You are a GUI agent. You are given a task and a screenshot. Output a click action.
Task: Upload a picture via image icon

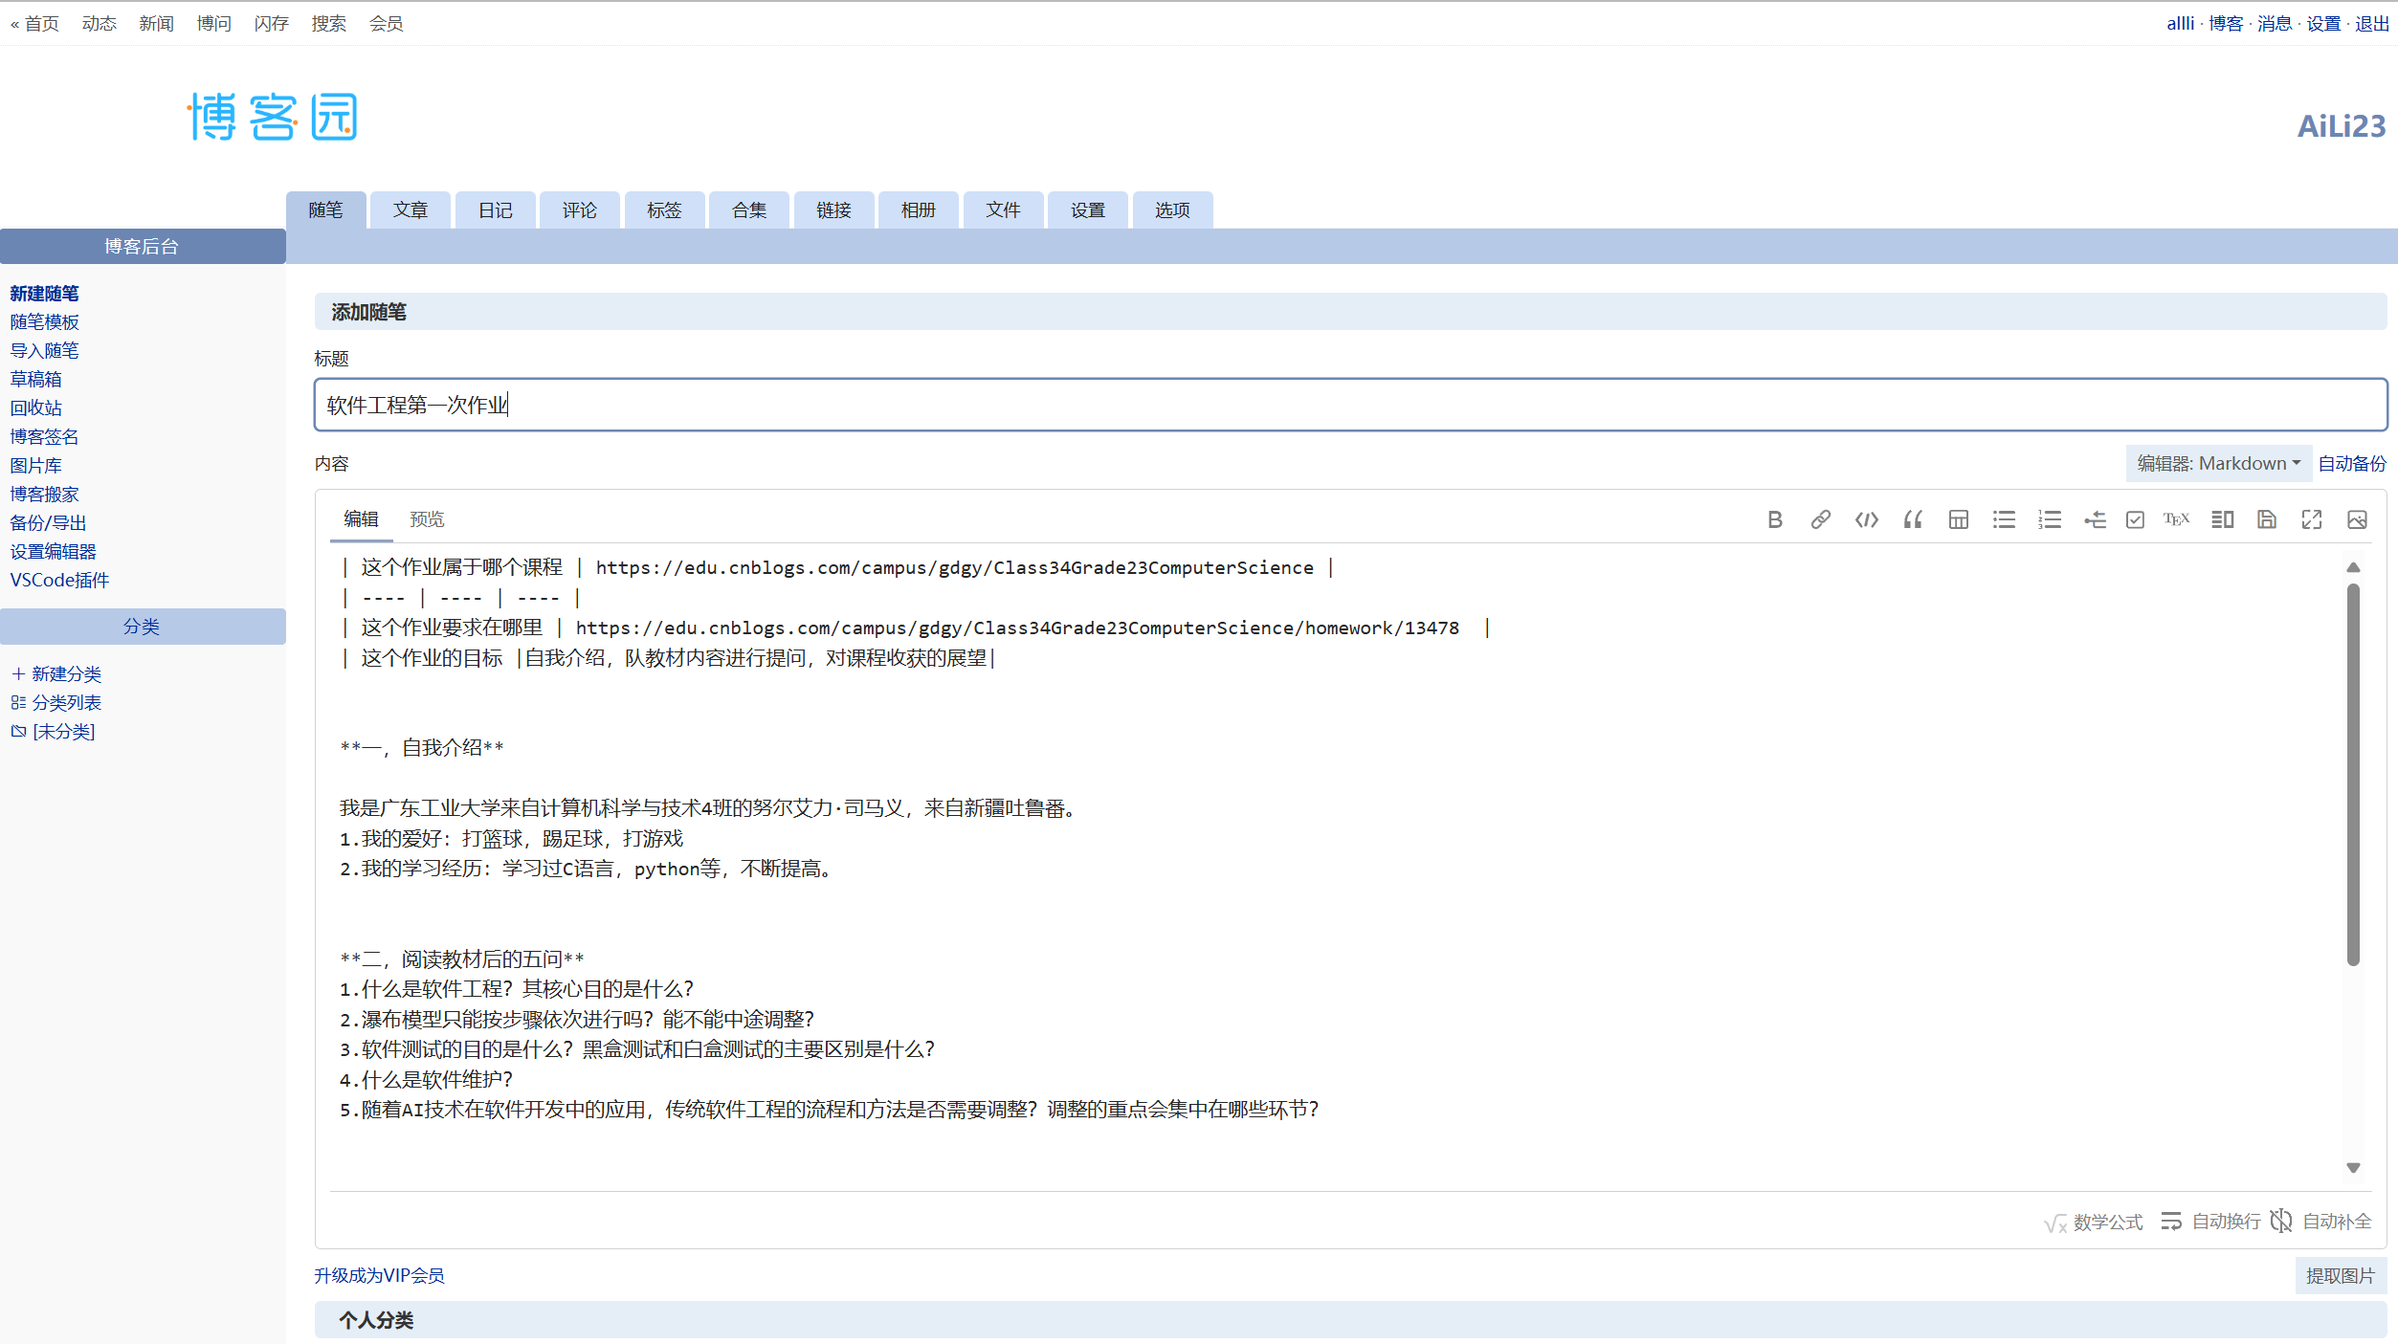(2356, 519)
